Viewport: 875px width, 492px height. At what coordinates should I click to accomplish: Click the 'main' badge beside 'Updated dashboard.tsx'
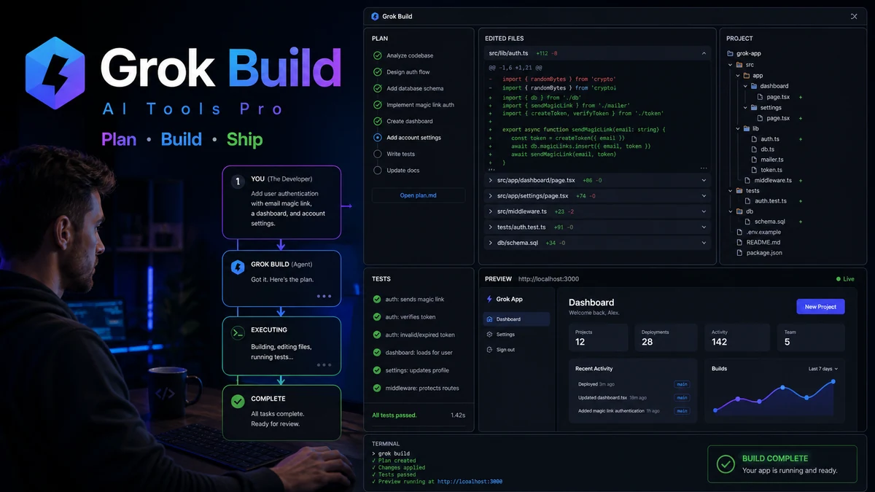click(x=682, y=398)
